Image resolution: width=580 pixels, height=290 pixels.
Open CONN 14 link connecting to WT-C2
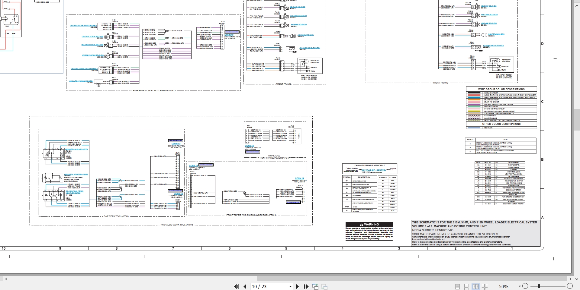click(249, 146)
